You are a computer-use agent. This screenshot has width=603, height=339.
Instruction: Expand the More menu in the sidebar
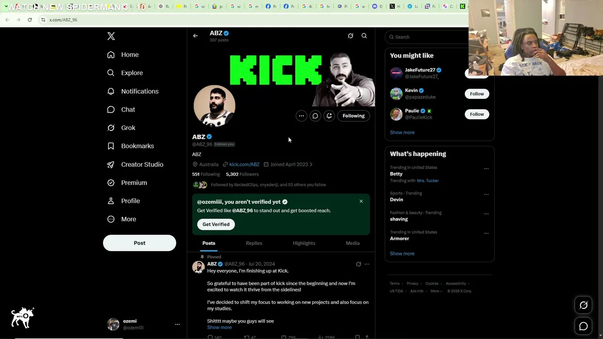pos(121,219)
